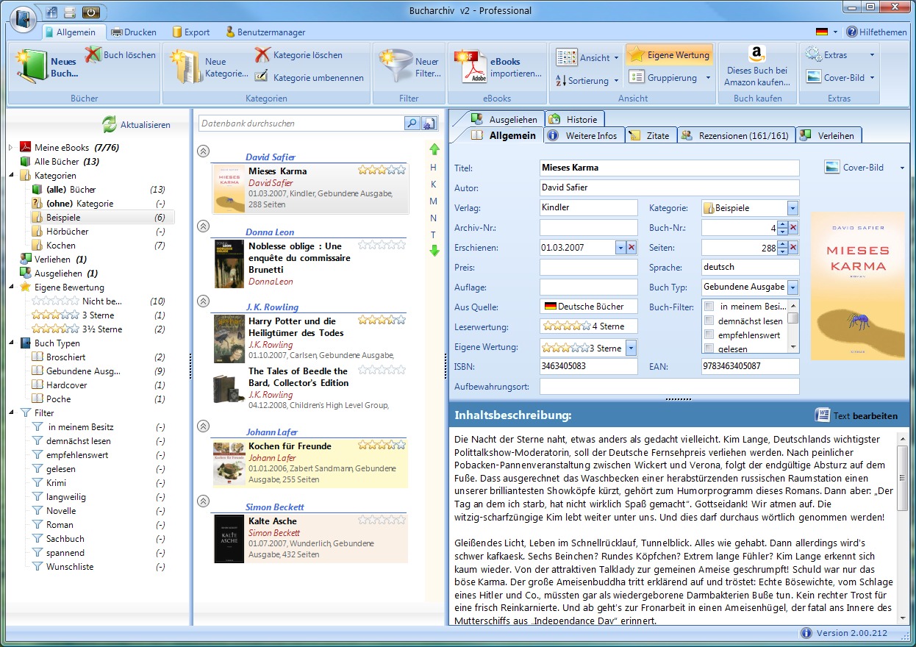
Task: Open Hilfethemen help
Action: pyautogui.click(x=876, y=32)
